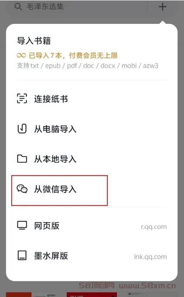Choose 从本地导入 option
184x297 pixels.
point(92,159)
